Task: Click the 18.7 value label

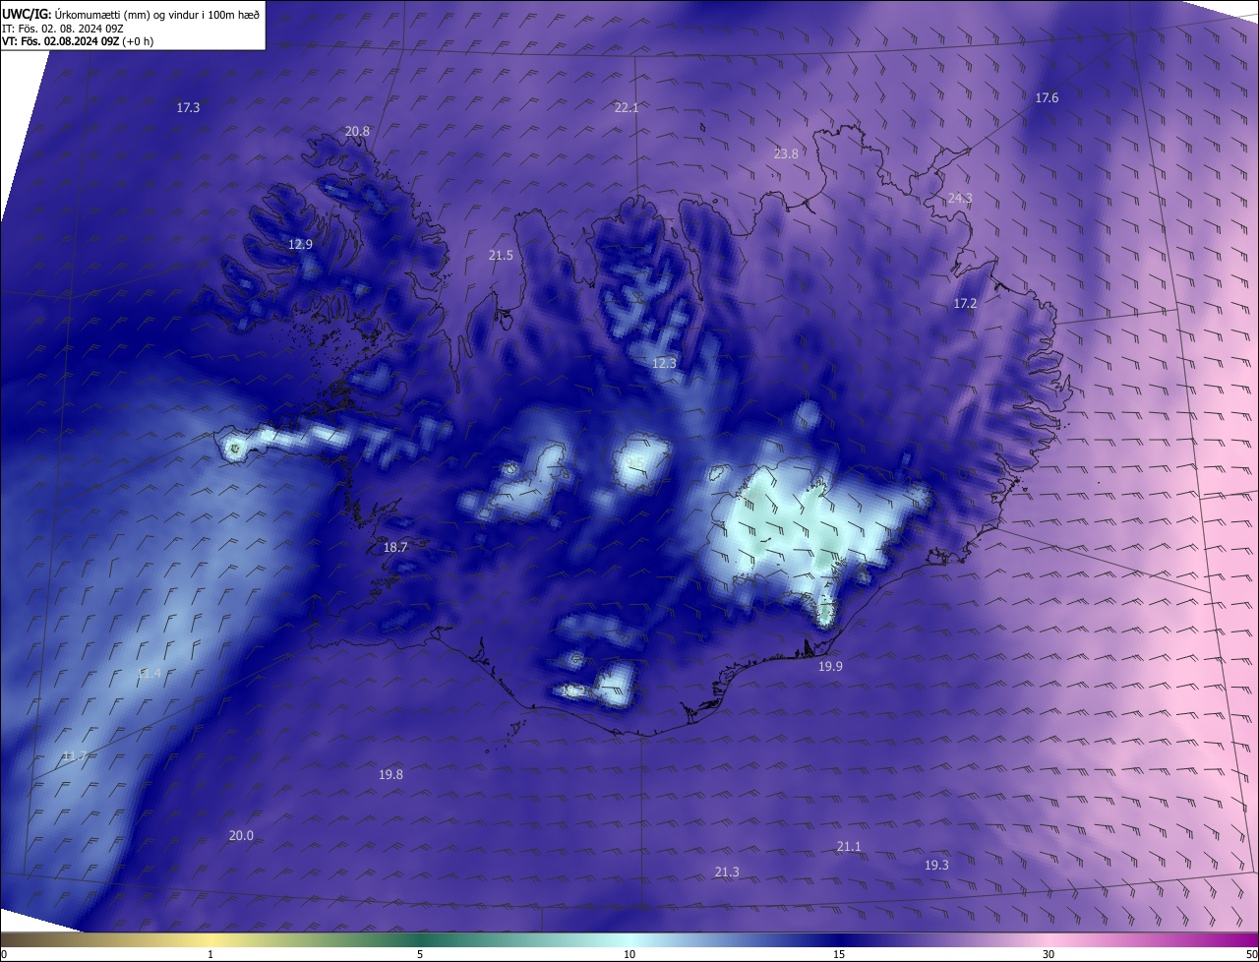Action: click(394, 547)
